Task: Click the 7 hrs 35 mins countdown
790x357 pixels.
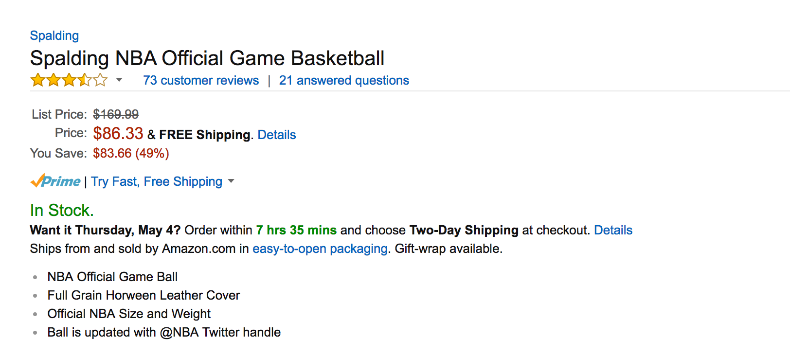Action: coord(296,230)
